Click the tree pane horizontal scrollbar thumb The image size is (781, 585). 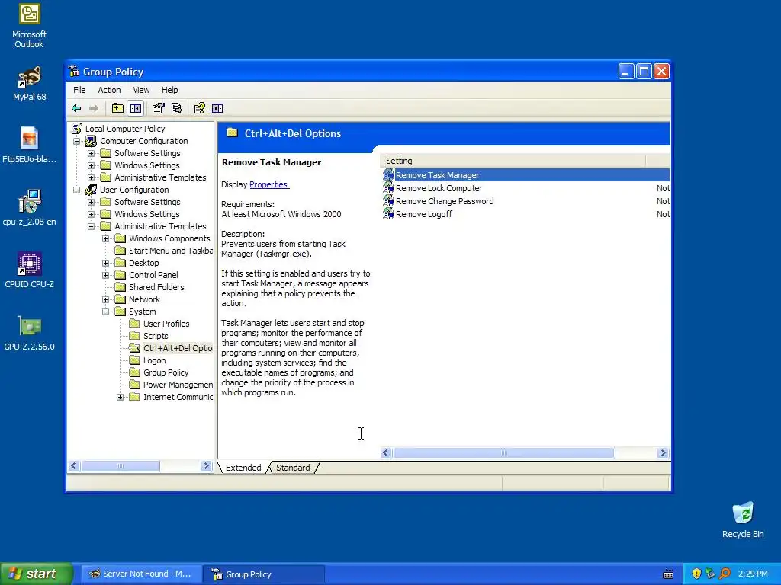coord(121,466)
